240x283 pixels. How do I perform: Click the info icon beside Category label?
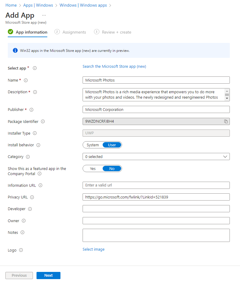28,157
